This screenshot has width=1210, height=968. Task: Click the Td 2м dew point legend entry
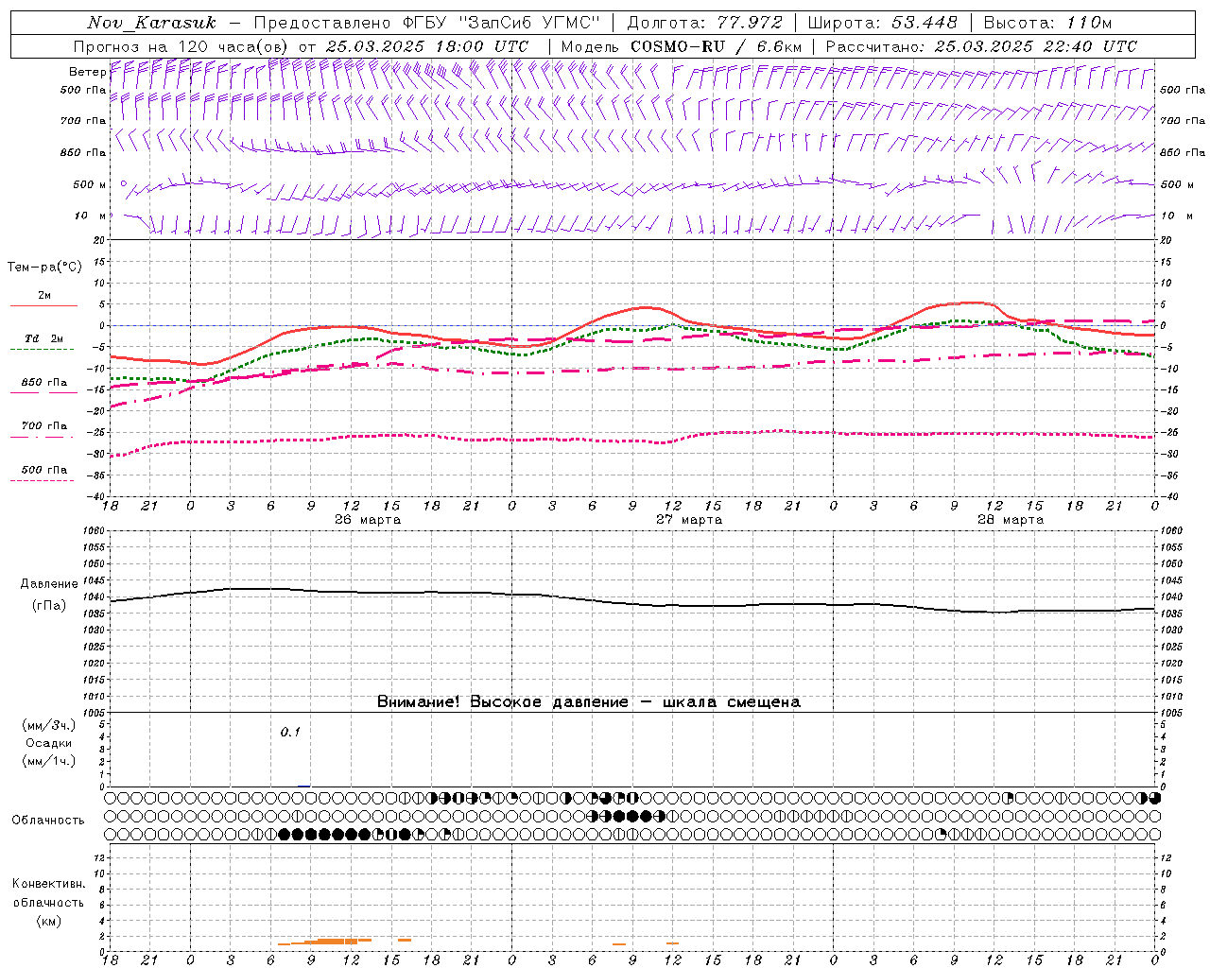click(44, 338)
